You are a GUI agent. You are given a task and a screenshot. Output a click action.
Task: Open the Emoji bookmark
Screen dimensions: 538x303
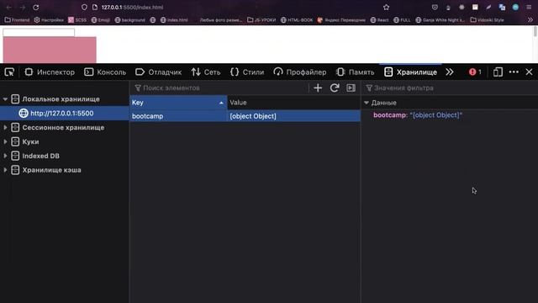pos(101,20)
